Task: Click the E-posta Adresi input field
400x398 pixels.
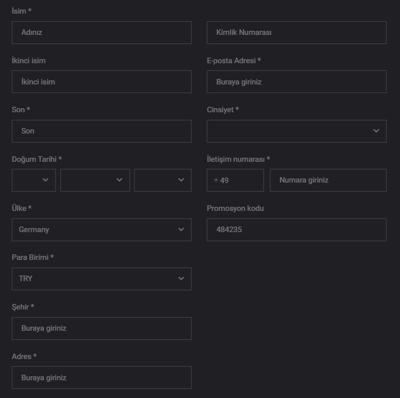Action: click(296, 81)
